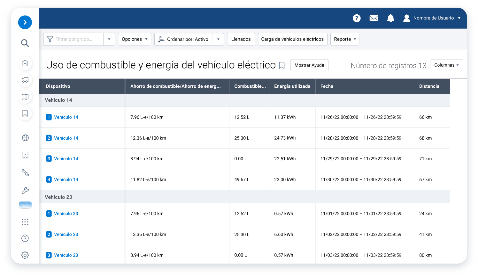Open the mail envelope icon
478x276 pixels.
pyautogui.click(x=374, y=18)
